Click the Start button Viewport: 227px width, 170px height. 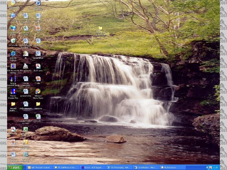[x=15, y=168]
